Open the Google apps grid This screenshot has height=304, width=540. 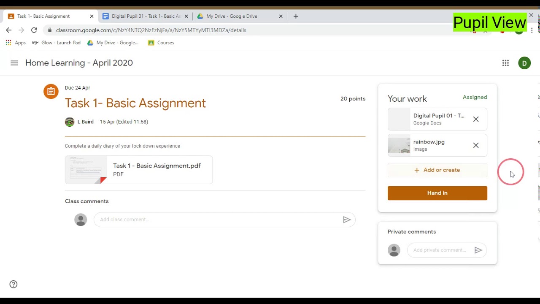point(505,63)
